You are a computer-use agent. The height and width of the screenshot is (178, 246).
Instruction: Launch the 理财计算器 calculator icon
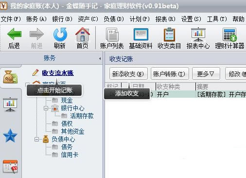tap(229, 35)
